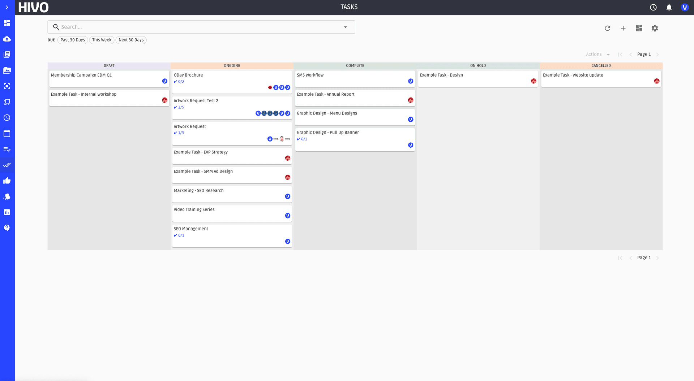Add a new task with plus icon
The width and height of the screenshot is (694, 381).
[623, 28]
